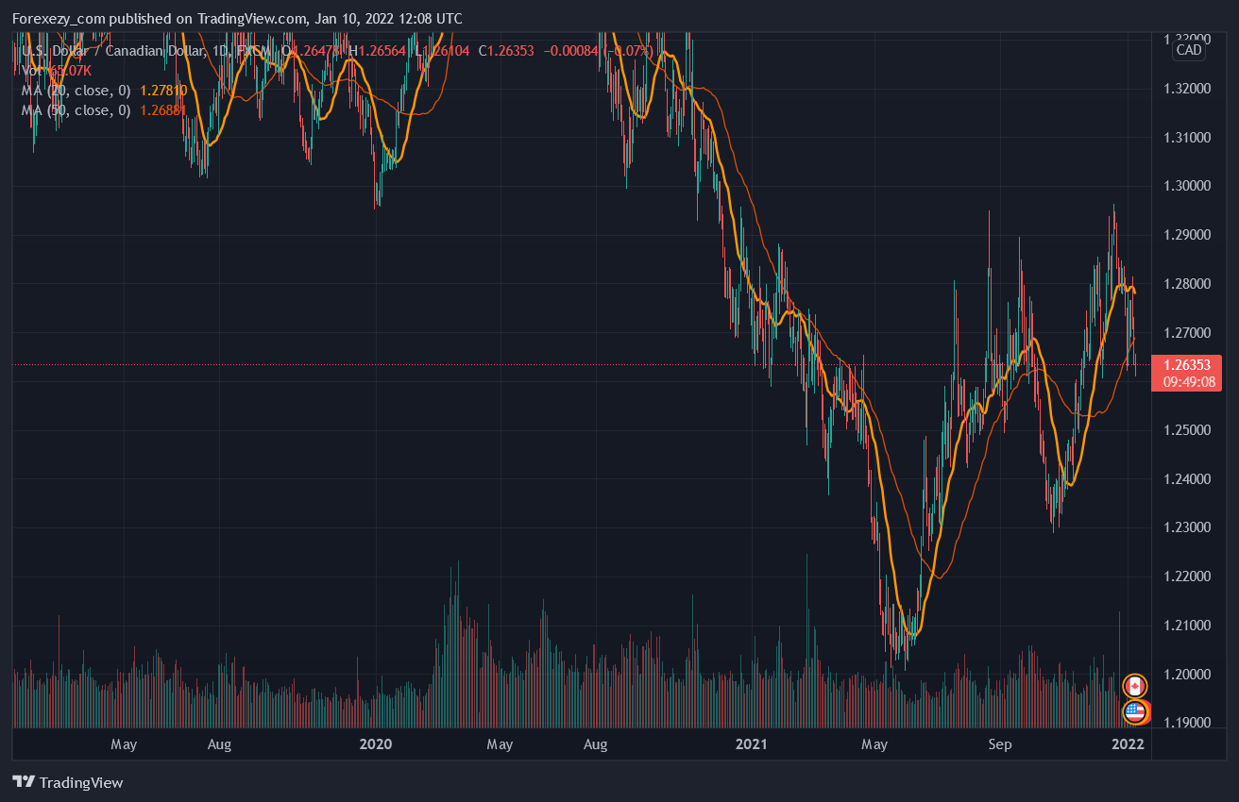Click the 1.28000 price axis label
Image resolution: width=1239 pixels, height=802 pixels.
pyautogui.click(x=1187, y=284)
